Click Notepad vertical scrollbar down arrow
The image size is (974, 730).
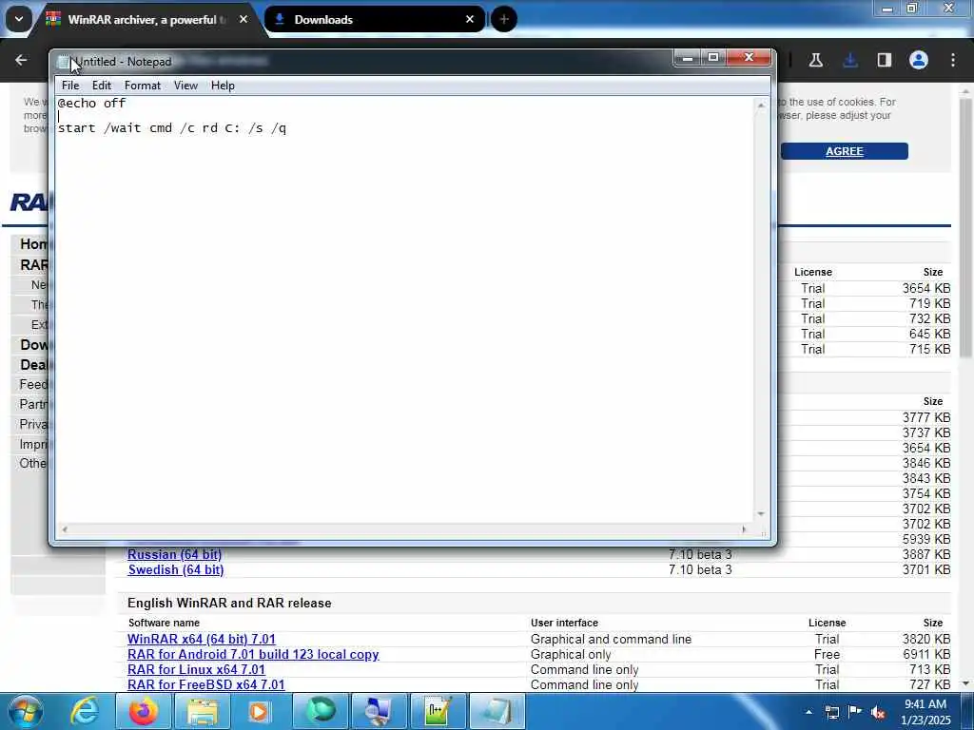(761, 514)
